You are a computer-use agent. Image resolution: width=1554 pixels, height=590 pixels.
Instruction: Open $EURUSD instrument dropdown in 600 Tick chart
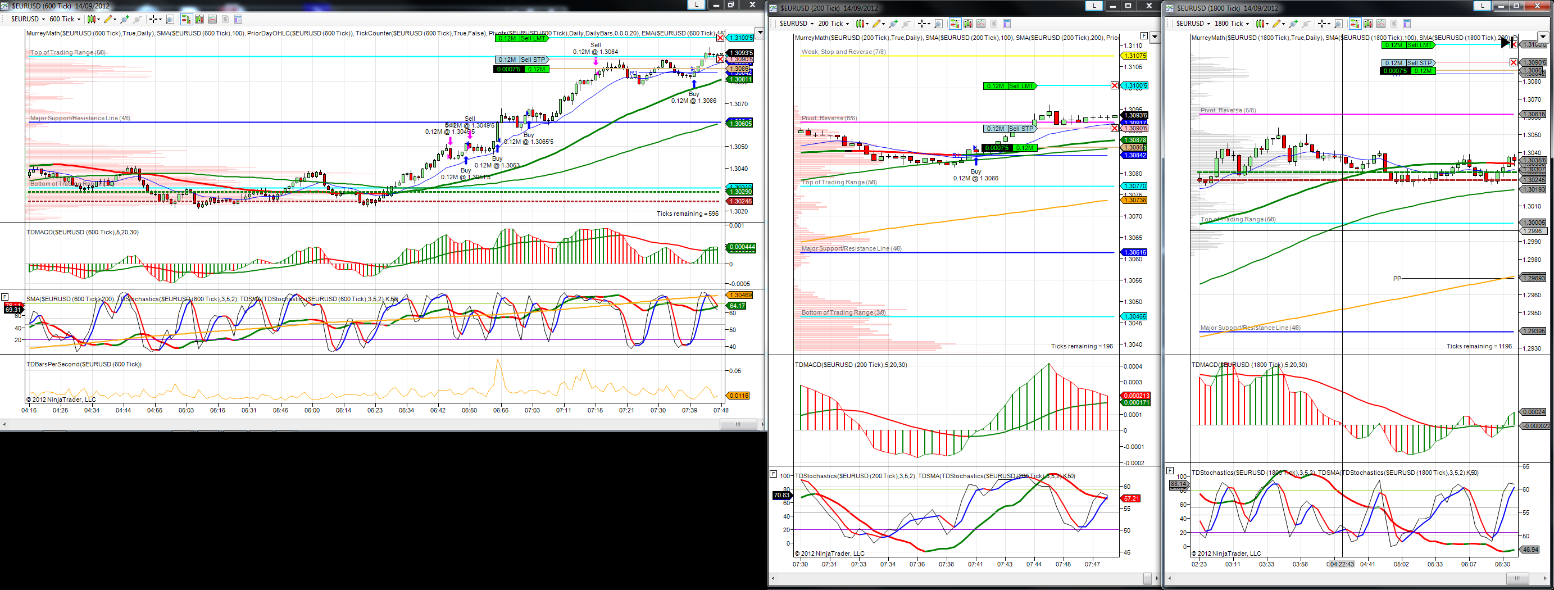tap(28, 19)
